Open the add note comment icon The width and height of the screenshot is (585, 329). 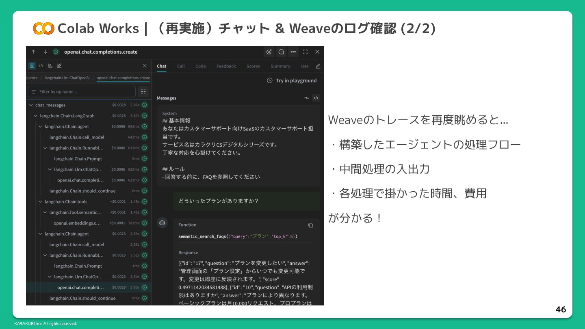tap(281, 52)
